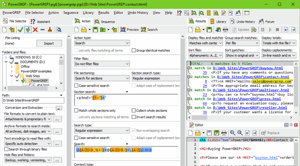Screen dimensions: 300x166
Task: Click the play/resume icon in Results toolbar
Action: tap(270, 30)
